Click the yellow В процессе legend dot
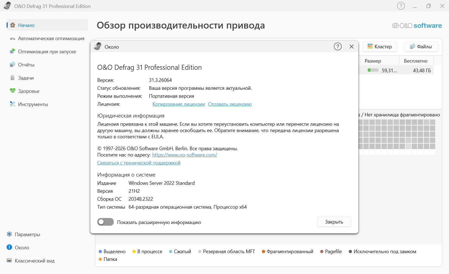Screen dimensions: 449x274 pos(134,251)
